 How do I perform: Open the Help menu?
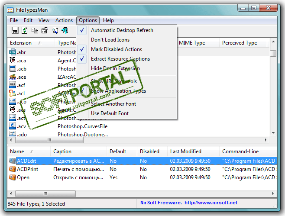point(108,20)
